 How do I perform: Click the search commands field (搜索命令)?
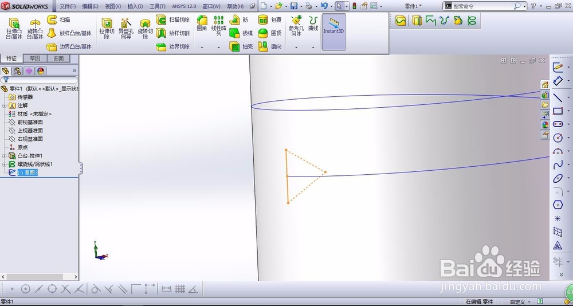485,6
